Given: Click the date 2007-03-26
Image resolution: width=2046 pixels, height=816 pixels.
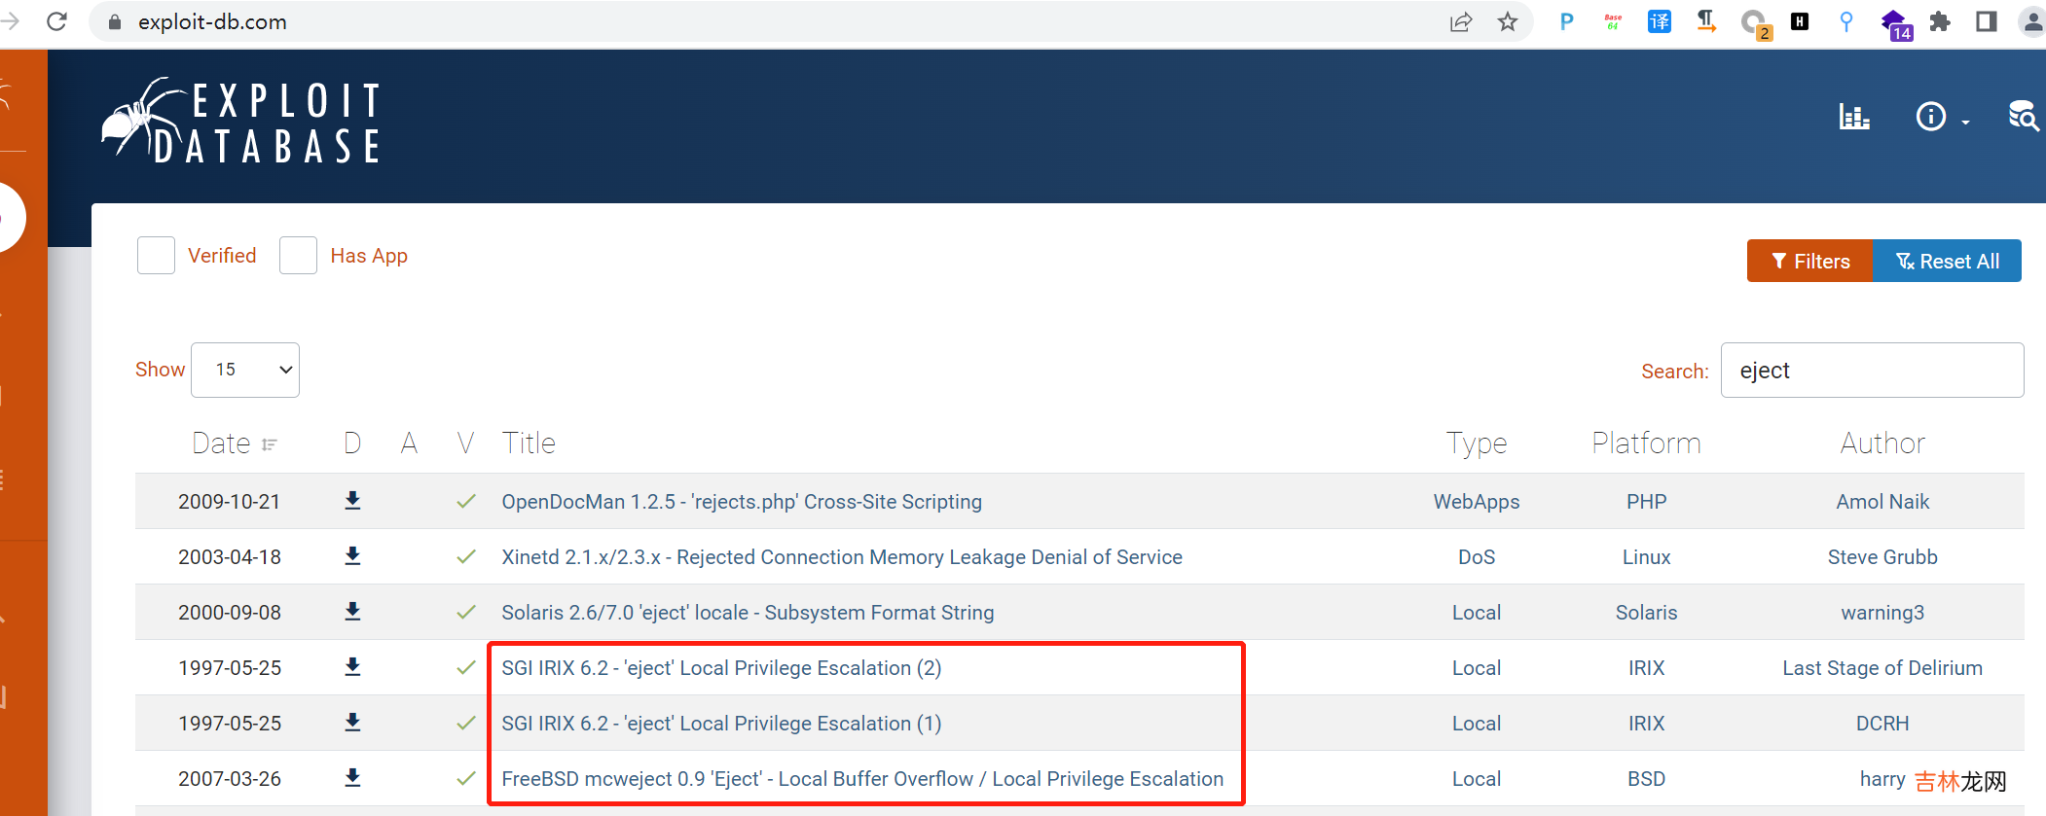Looking at the screenshot, I should click(x=230, y=779).
